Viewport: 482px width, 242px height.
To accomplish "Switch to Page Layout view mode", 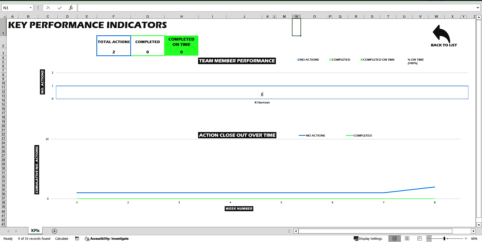I will [x=407, y=238].
